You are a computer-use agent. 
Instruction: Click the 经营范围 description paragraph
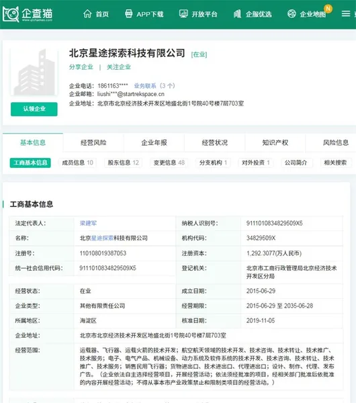coord(207,366)
